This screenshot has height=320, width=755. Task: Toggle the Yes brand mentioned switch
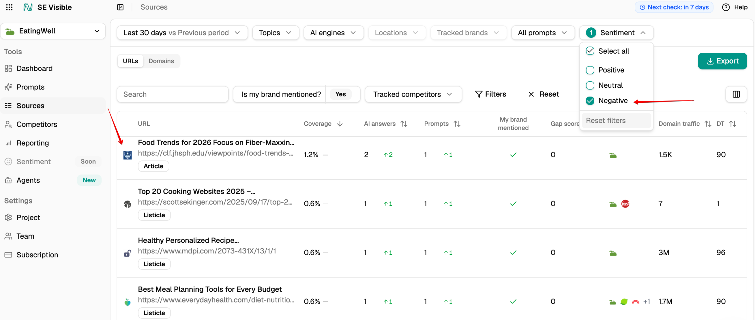[x=341, y=94]
